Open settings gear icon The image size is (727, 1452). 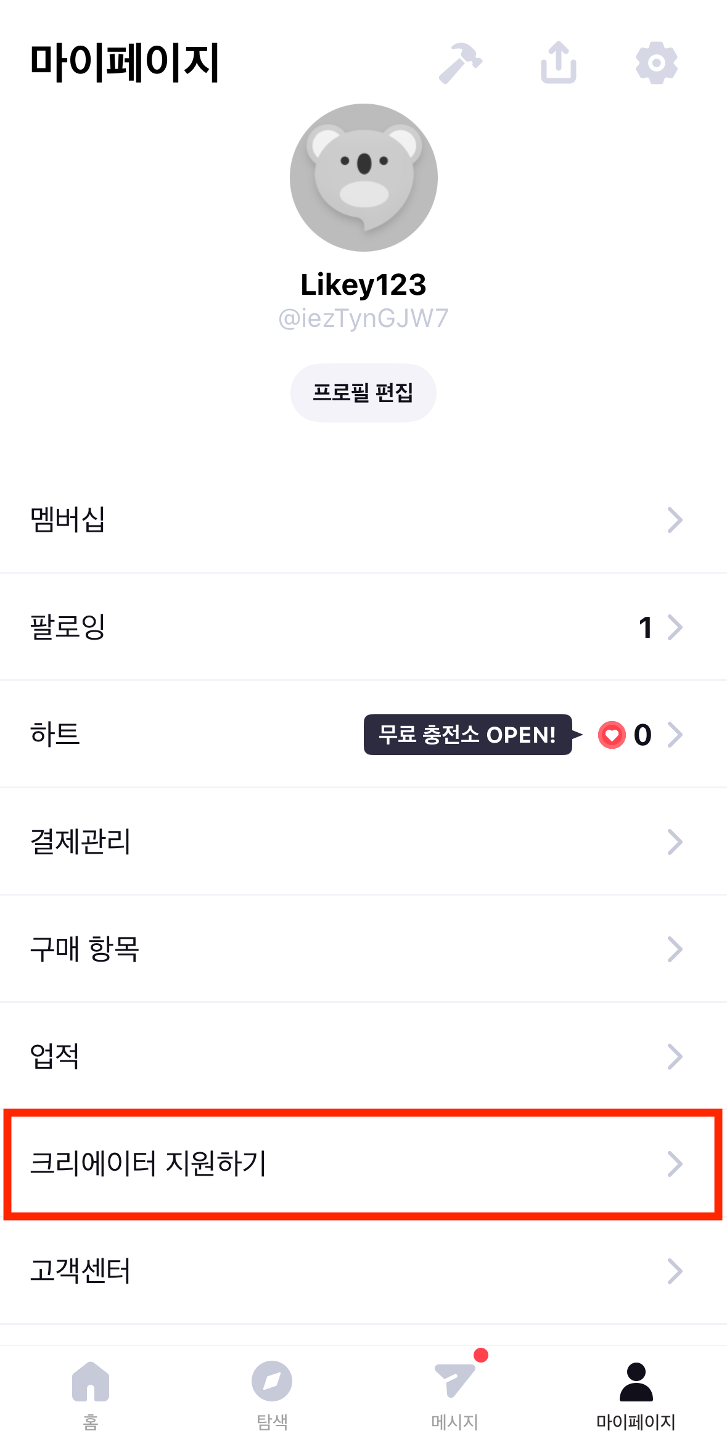point(657,63)
